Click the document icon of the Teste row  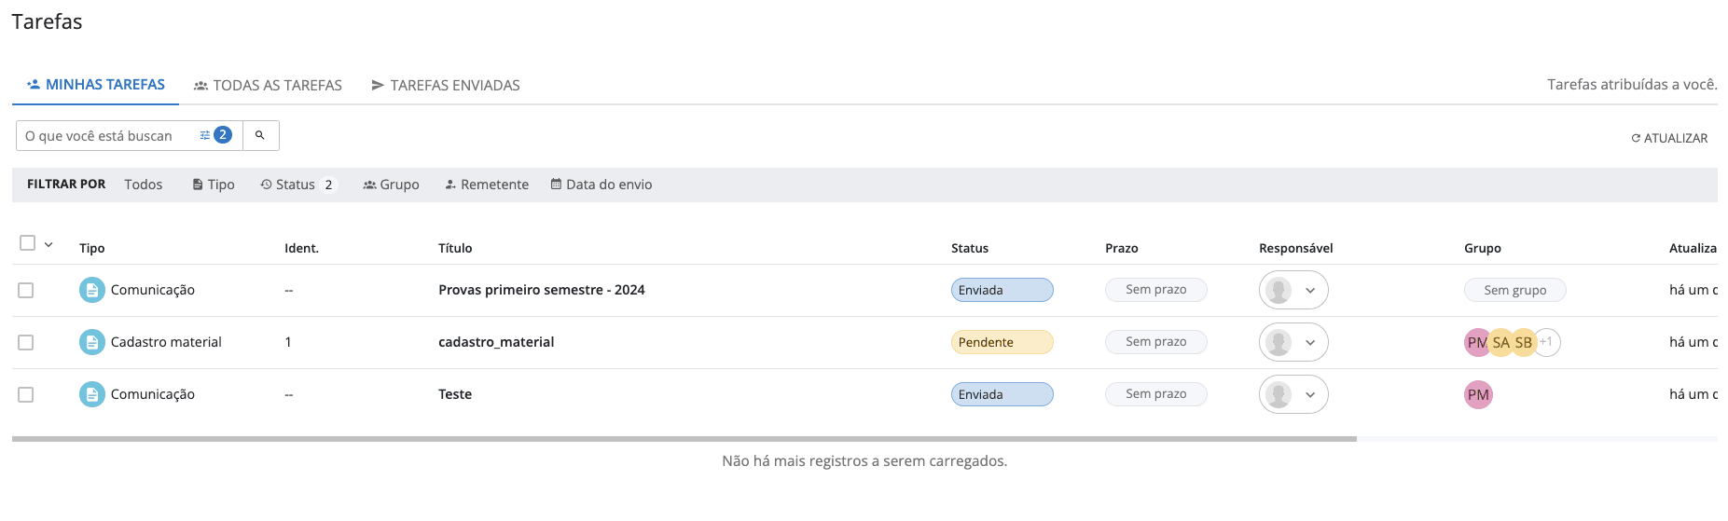point(91,394)
